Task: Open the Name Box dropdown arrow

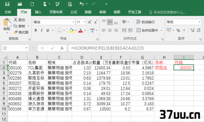Action: (x=27, y=48)
